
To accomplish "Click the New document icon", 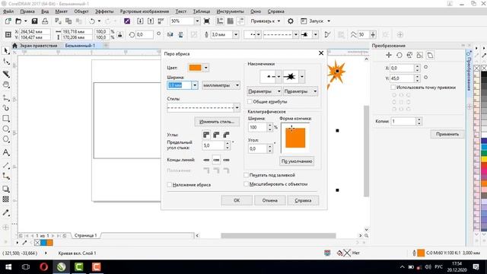I will [x=8, y=21].
